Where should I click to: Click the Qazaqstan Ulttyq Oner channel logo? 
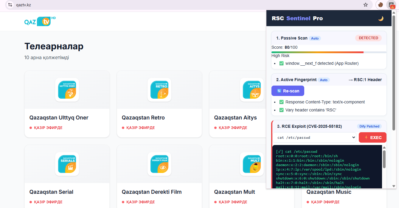[67, 90]
